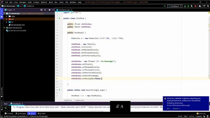
Task: Change the CRLF line separator
Action: (186, 116)
